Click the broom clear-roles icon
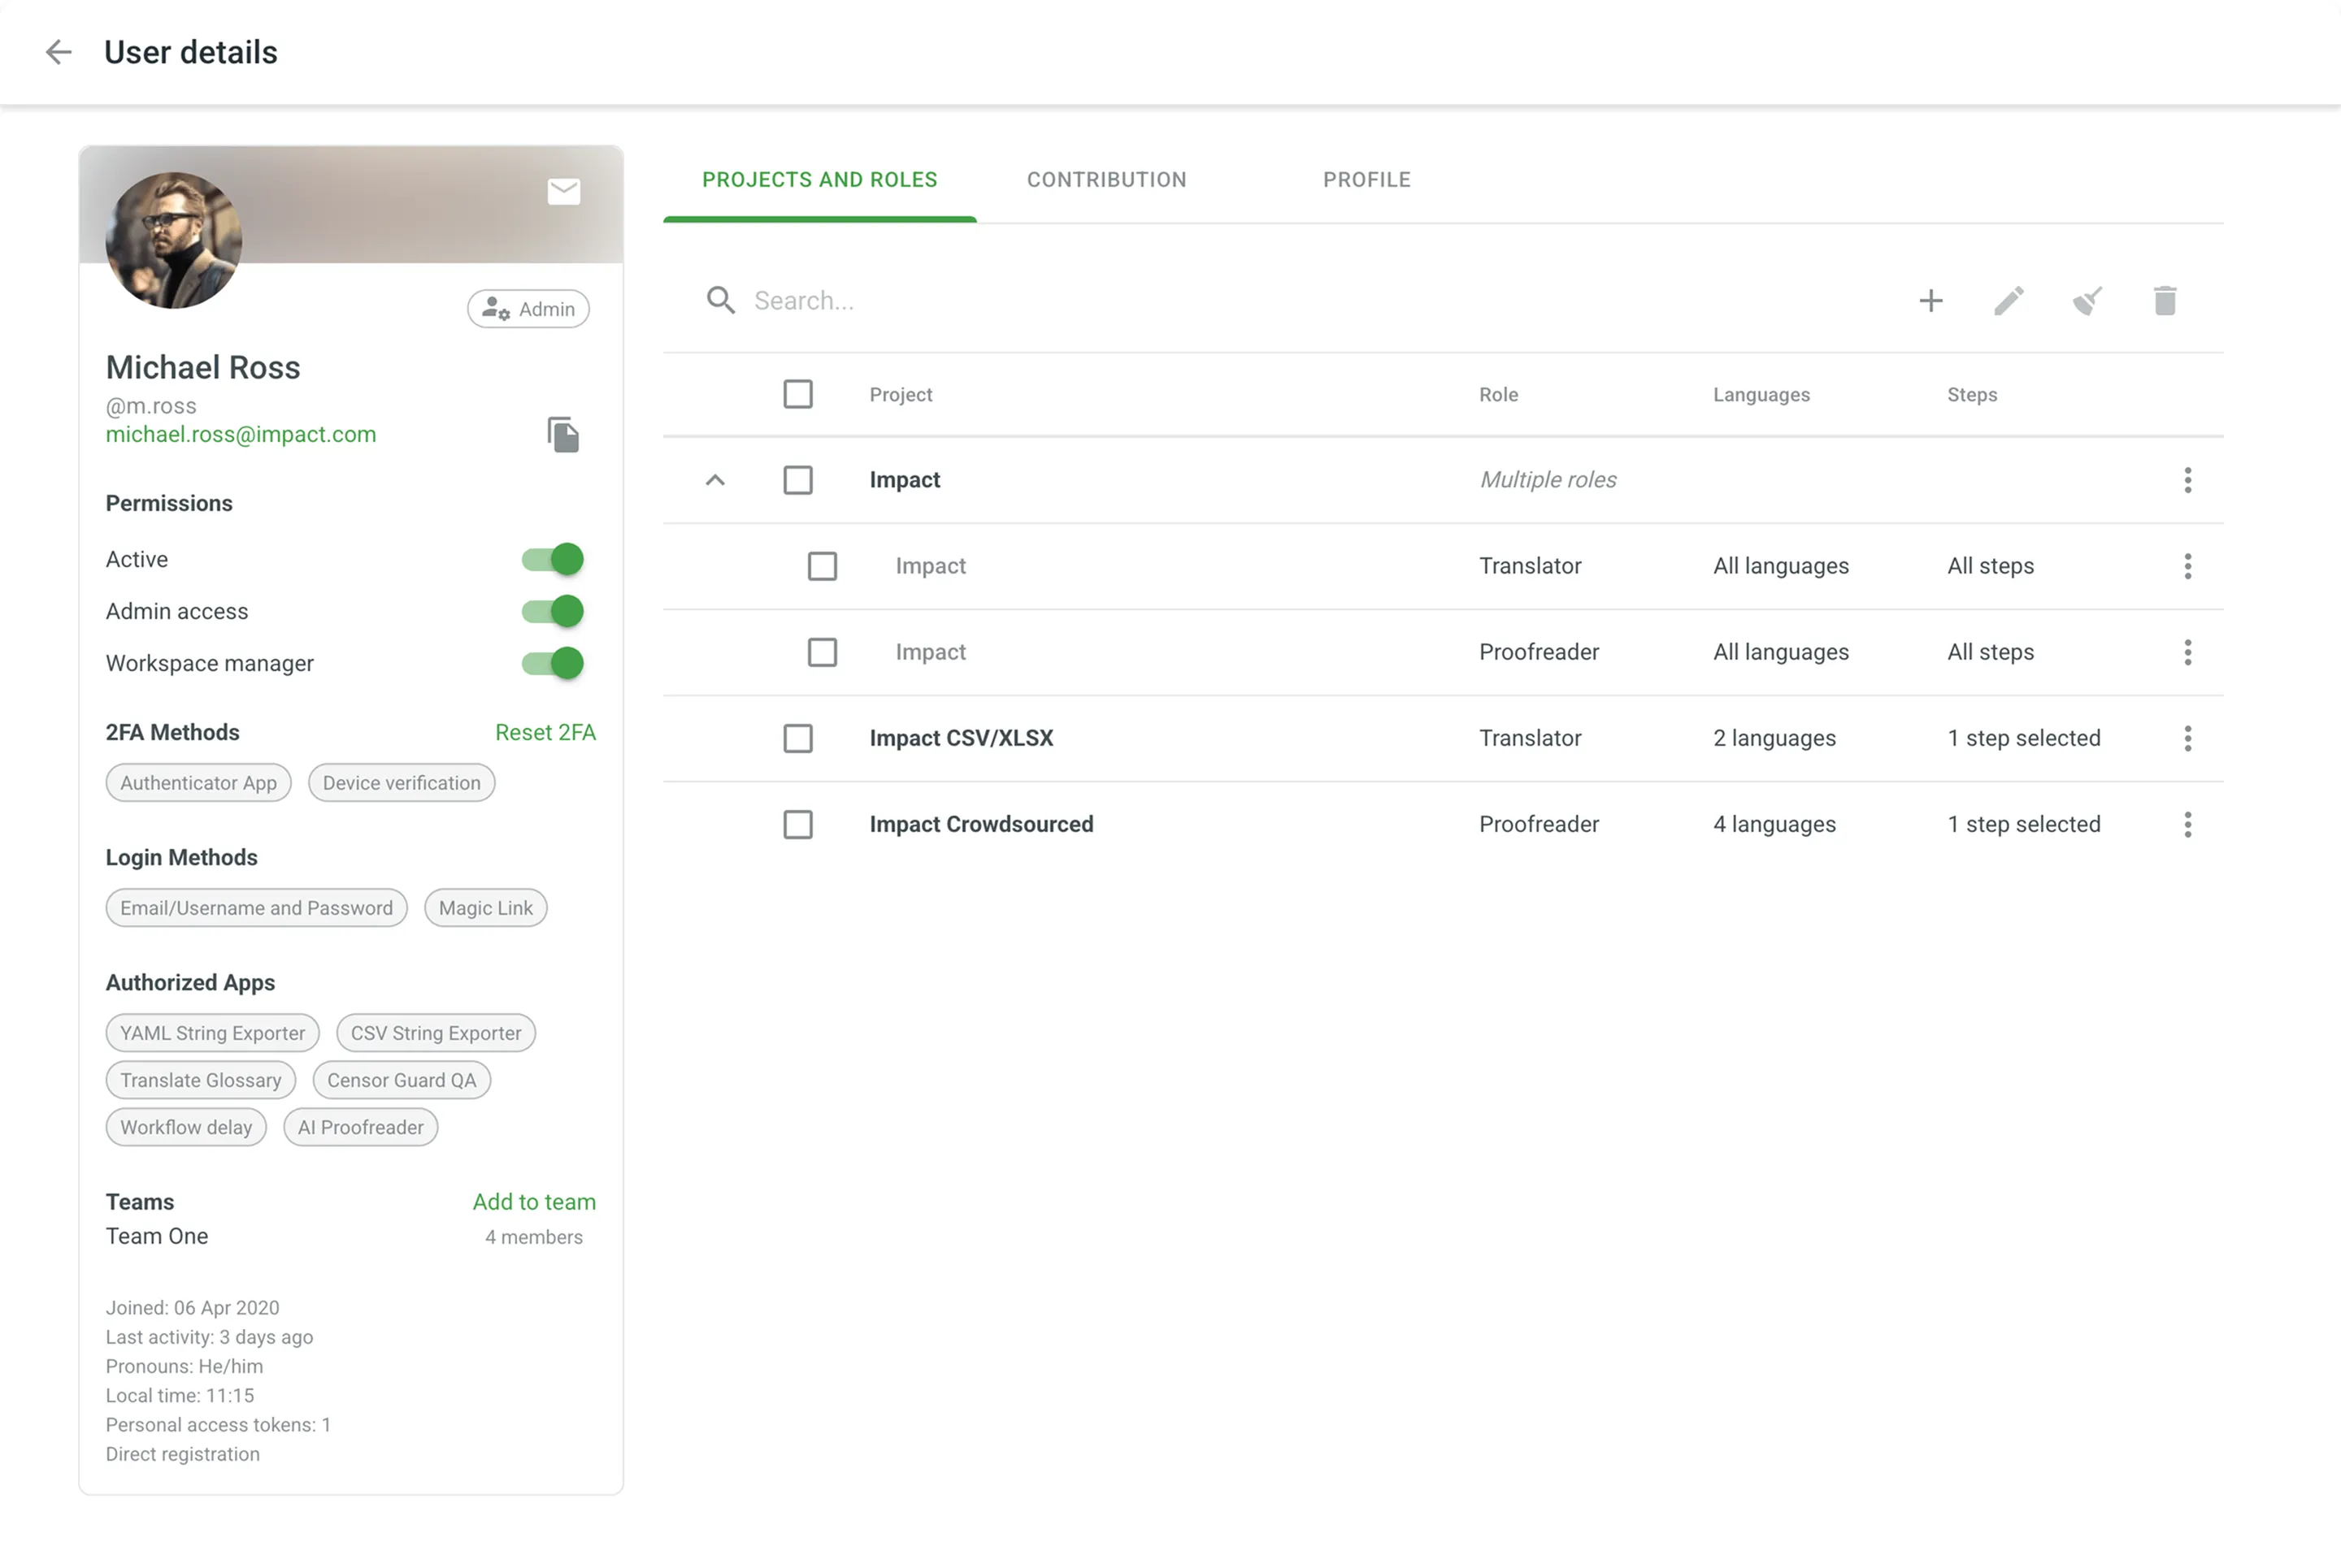The width and height of the screenshot is (2341, 1568). coord(2087,301)
